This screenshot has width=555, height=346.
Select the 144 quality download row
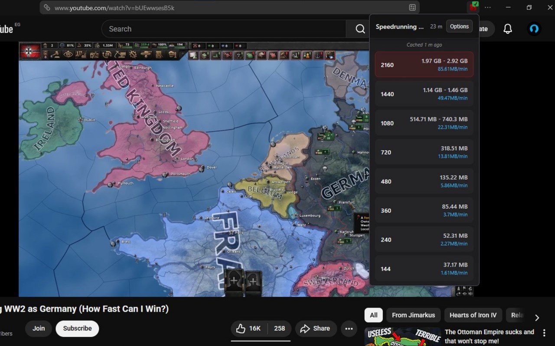[x=424, y=269]
